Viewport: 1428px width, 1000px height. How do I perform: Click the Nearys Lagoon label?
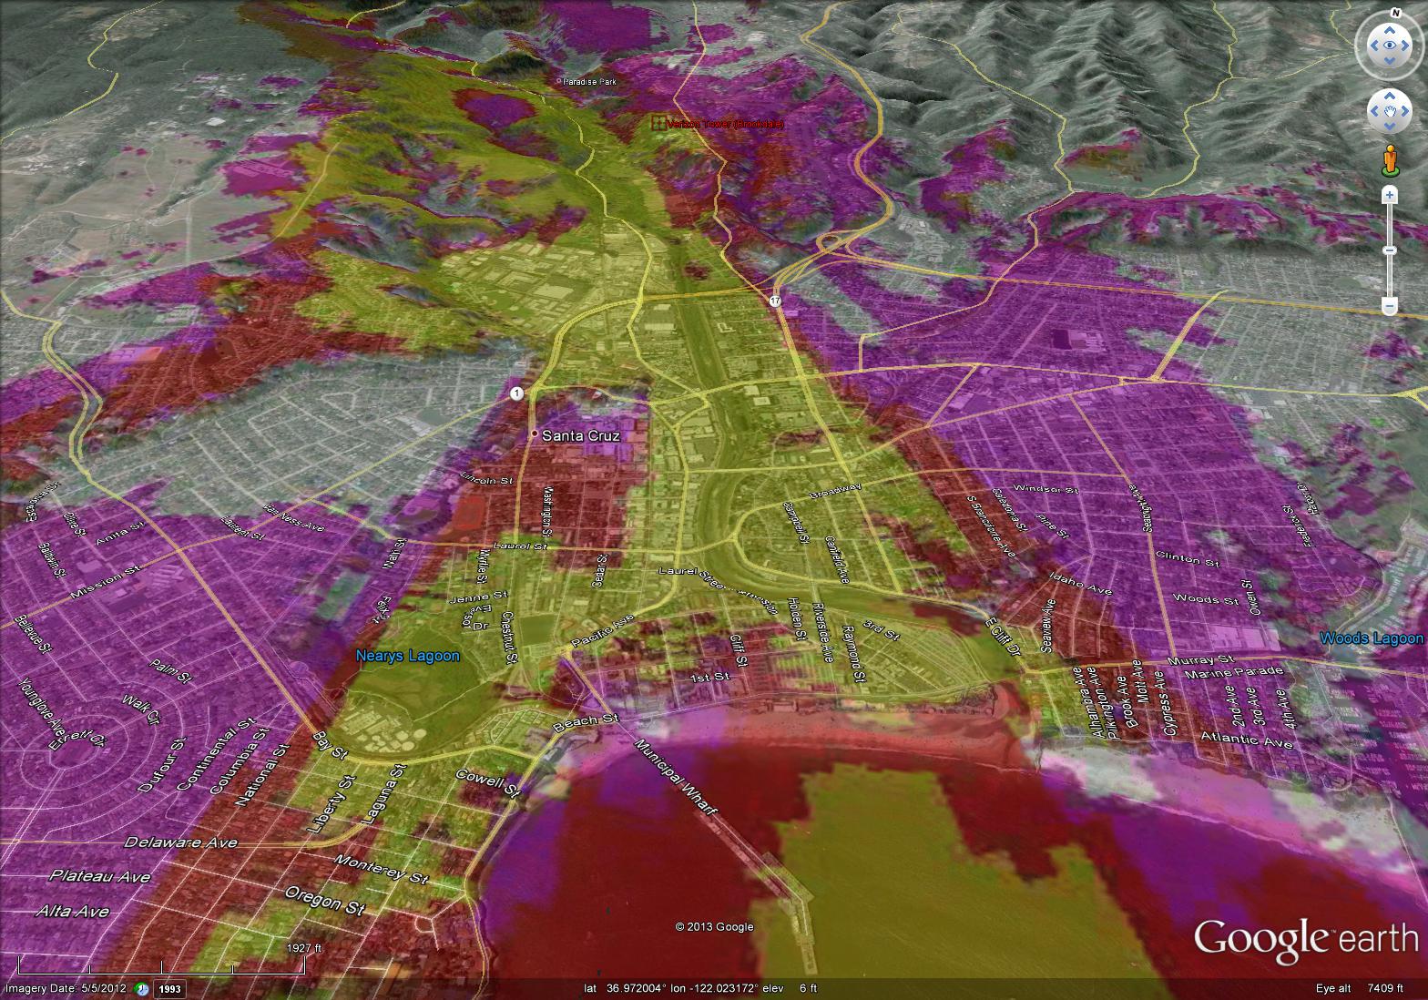pyautogui.click(x=407, y=656)
